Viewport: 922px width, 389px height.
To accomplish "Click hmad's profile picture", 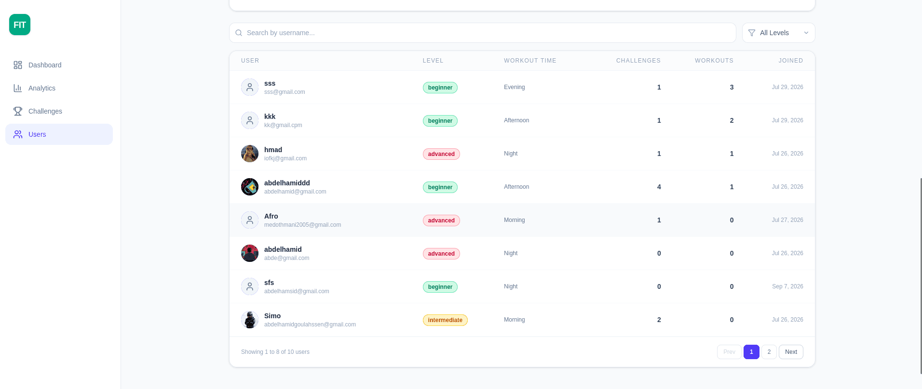I will 250,154.
